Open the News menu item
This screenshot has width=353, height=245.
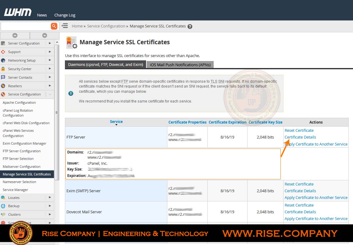click(42, 15)
